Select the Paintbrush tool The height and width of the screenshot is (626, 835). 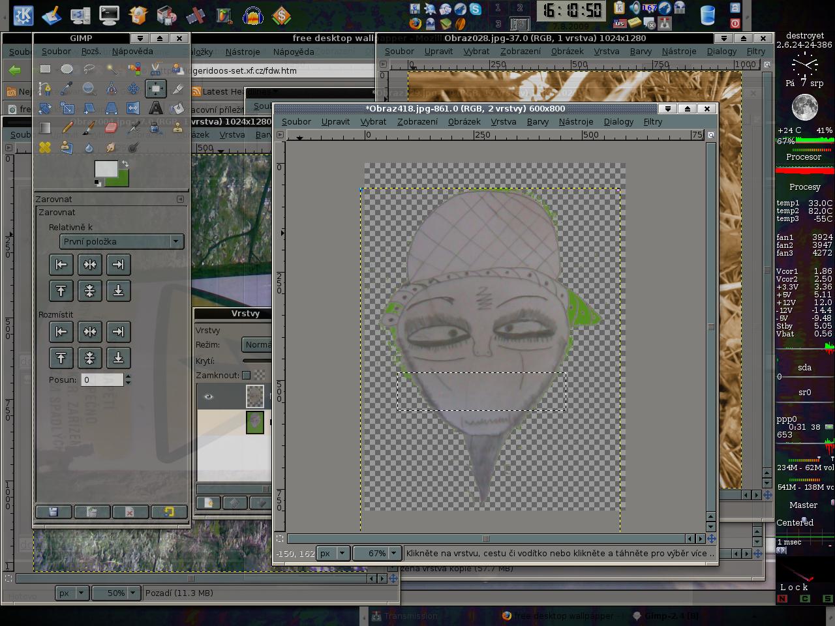pos(89,128)
